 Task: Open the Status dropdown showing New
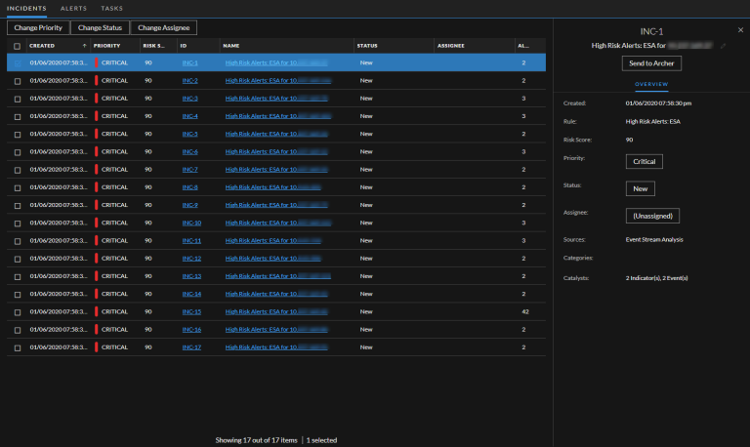point(640,188)
